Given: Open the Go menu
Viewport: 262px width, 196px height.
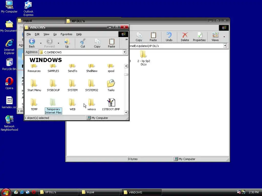Looking at the screenshot, I should 55,34.
